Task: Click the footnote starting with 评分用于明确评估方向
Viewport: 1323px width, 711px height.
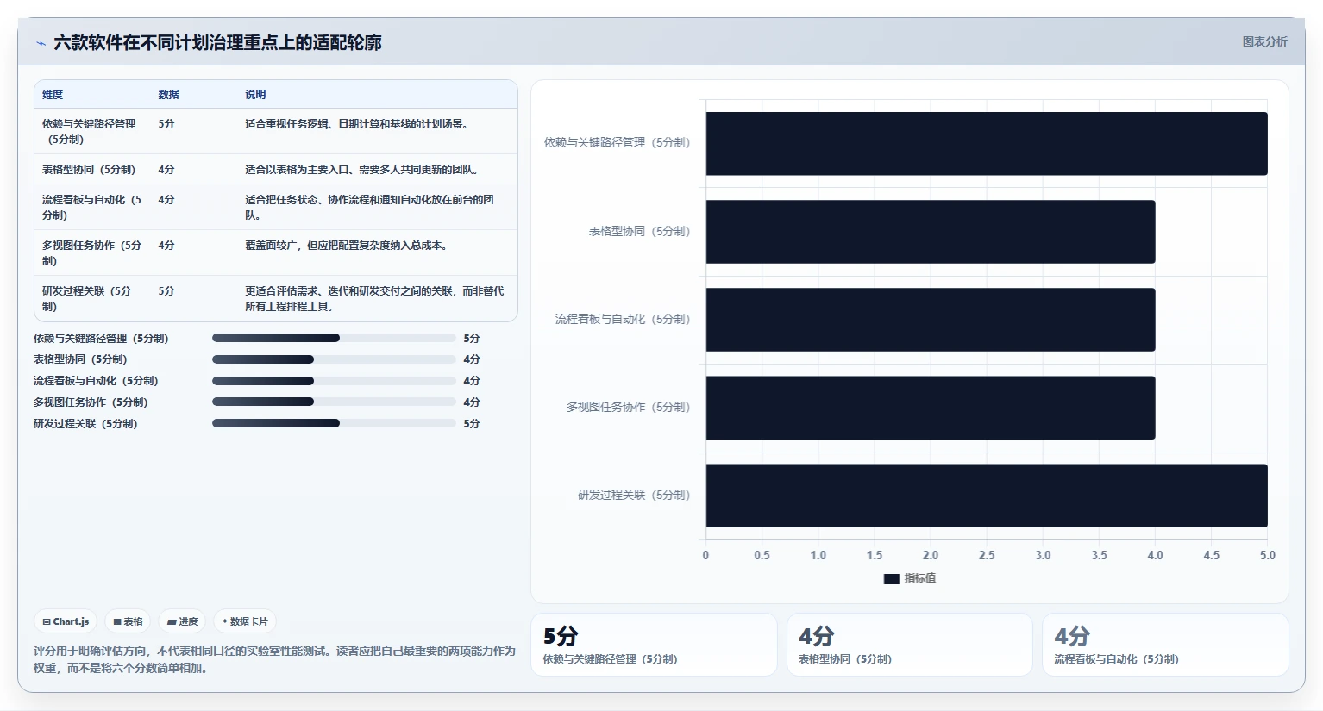Action: tap(274, 659)
